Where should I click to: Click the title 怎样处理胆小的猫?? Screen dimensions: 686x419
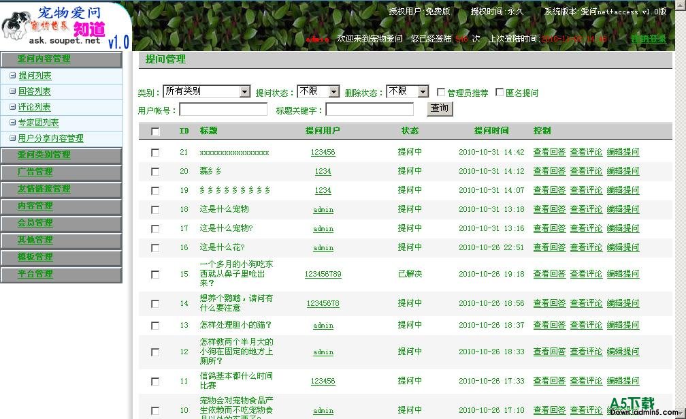(x=235, y=325)
